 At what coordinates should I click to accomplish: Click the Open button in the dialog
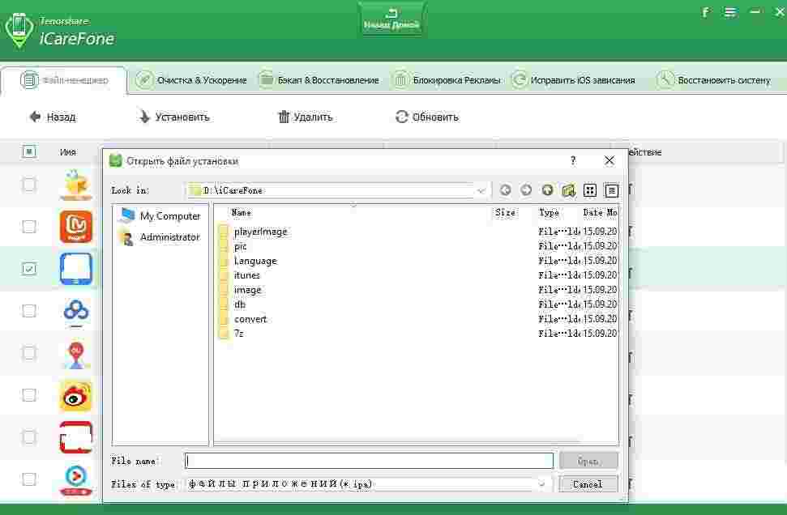tap(588, 461)
